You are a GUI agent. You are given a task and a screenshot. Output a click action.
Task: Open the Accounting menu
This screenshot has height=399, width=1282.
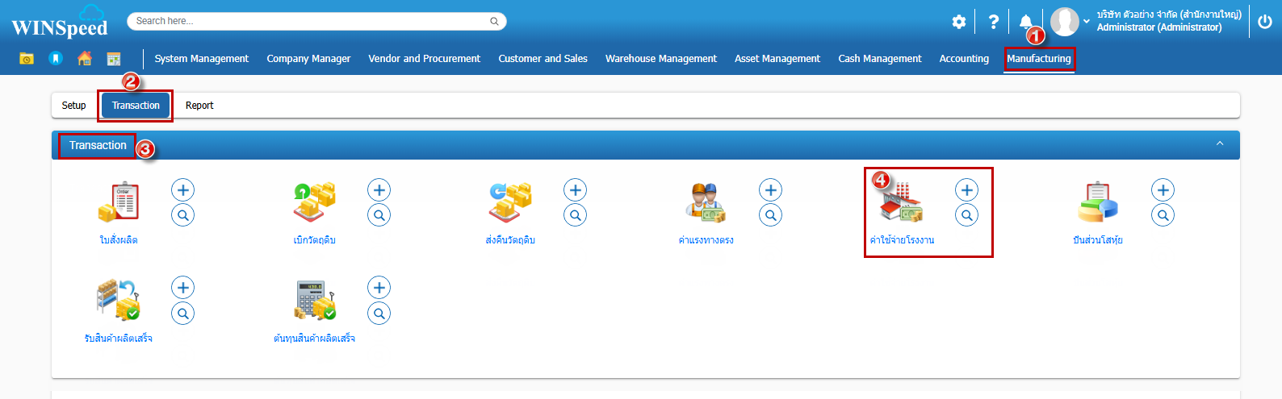[964, 59]
